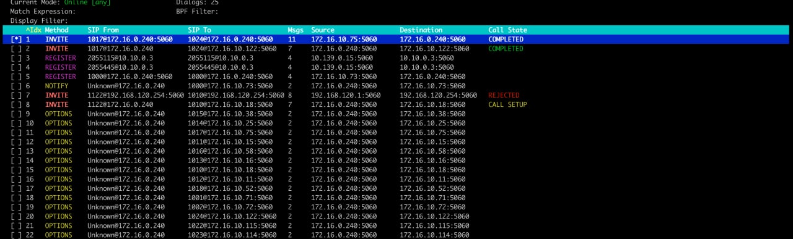Click the Method column header
Image resolution: width=793 pixels, height=239 pixels.
[x=56, y=30]
